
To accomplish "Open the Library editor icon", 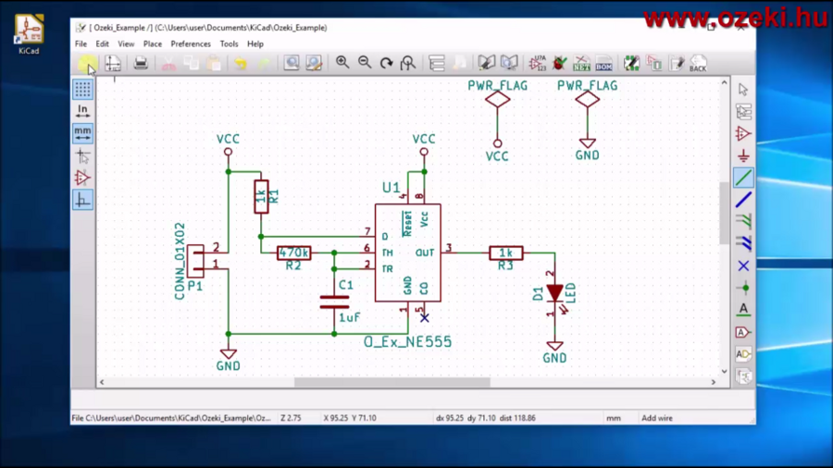I will [x=486, y=63].
